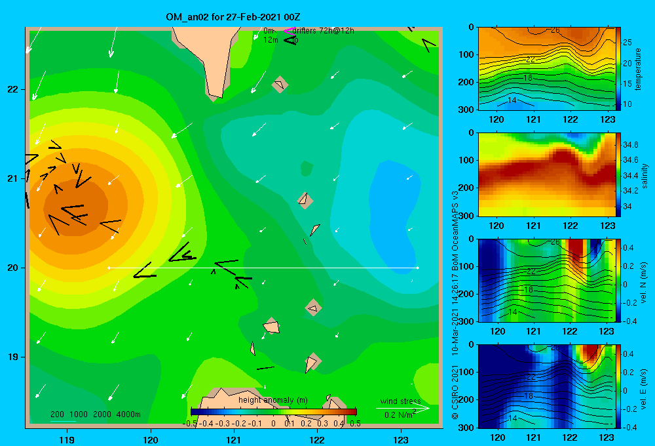Click latitude label 19 on the main map axis
The height and width of the screenshot is (446, 655).
coord(12,357)
